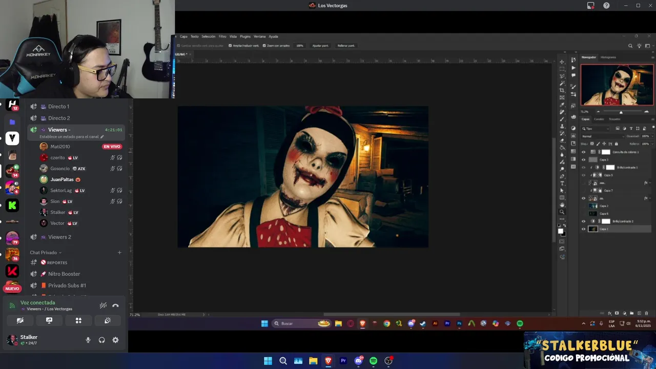Select the 'Capa 1' layer thumbnail
This screenshot has width=656, height=369.
(x=593, y=229)
